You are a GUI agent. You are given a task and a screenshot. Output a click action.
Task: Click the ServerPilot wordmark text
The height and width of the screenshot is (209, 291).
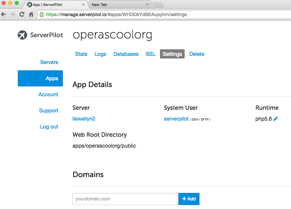pyautogui.click(x=47, y=35)
